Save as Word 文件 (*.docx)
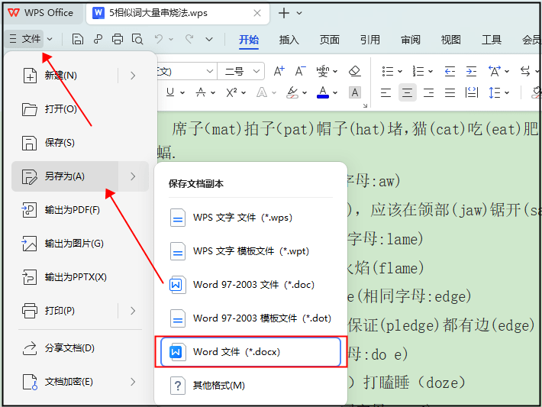542x407 pixels. (250, 352)
